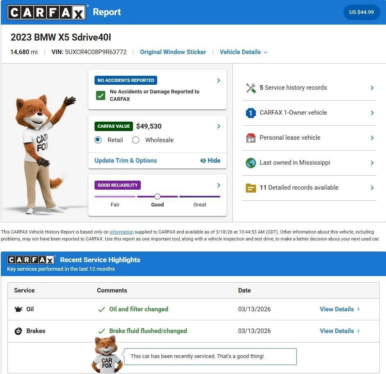This screenshot has width=386, height=374.
Task: Expand the Vehicle Details dropdown
Action: (243, 52)
